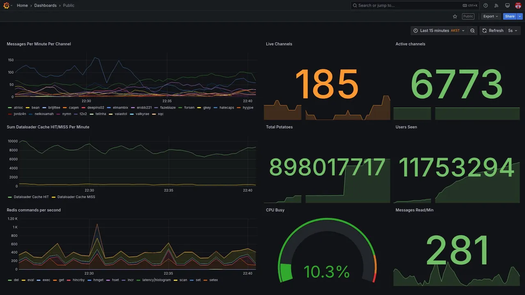This screenshot has height=295, width=525.
Task: Toggle latency|histogram legend series
Action: [x=156, y=280]
